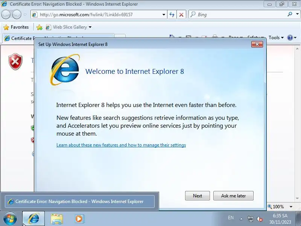The image size is (301, 226).
Task: Click the Back navigation button
Action: pyautogui.click(x=6, y=14)
